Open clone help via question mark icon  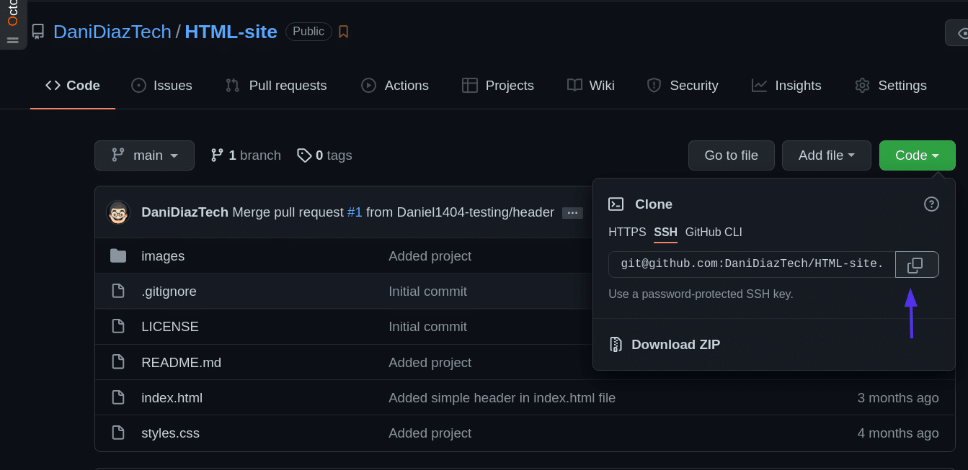[931, 204]
